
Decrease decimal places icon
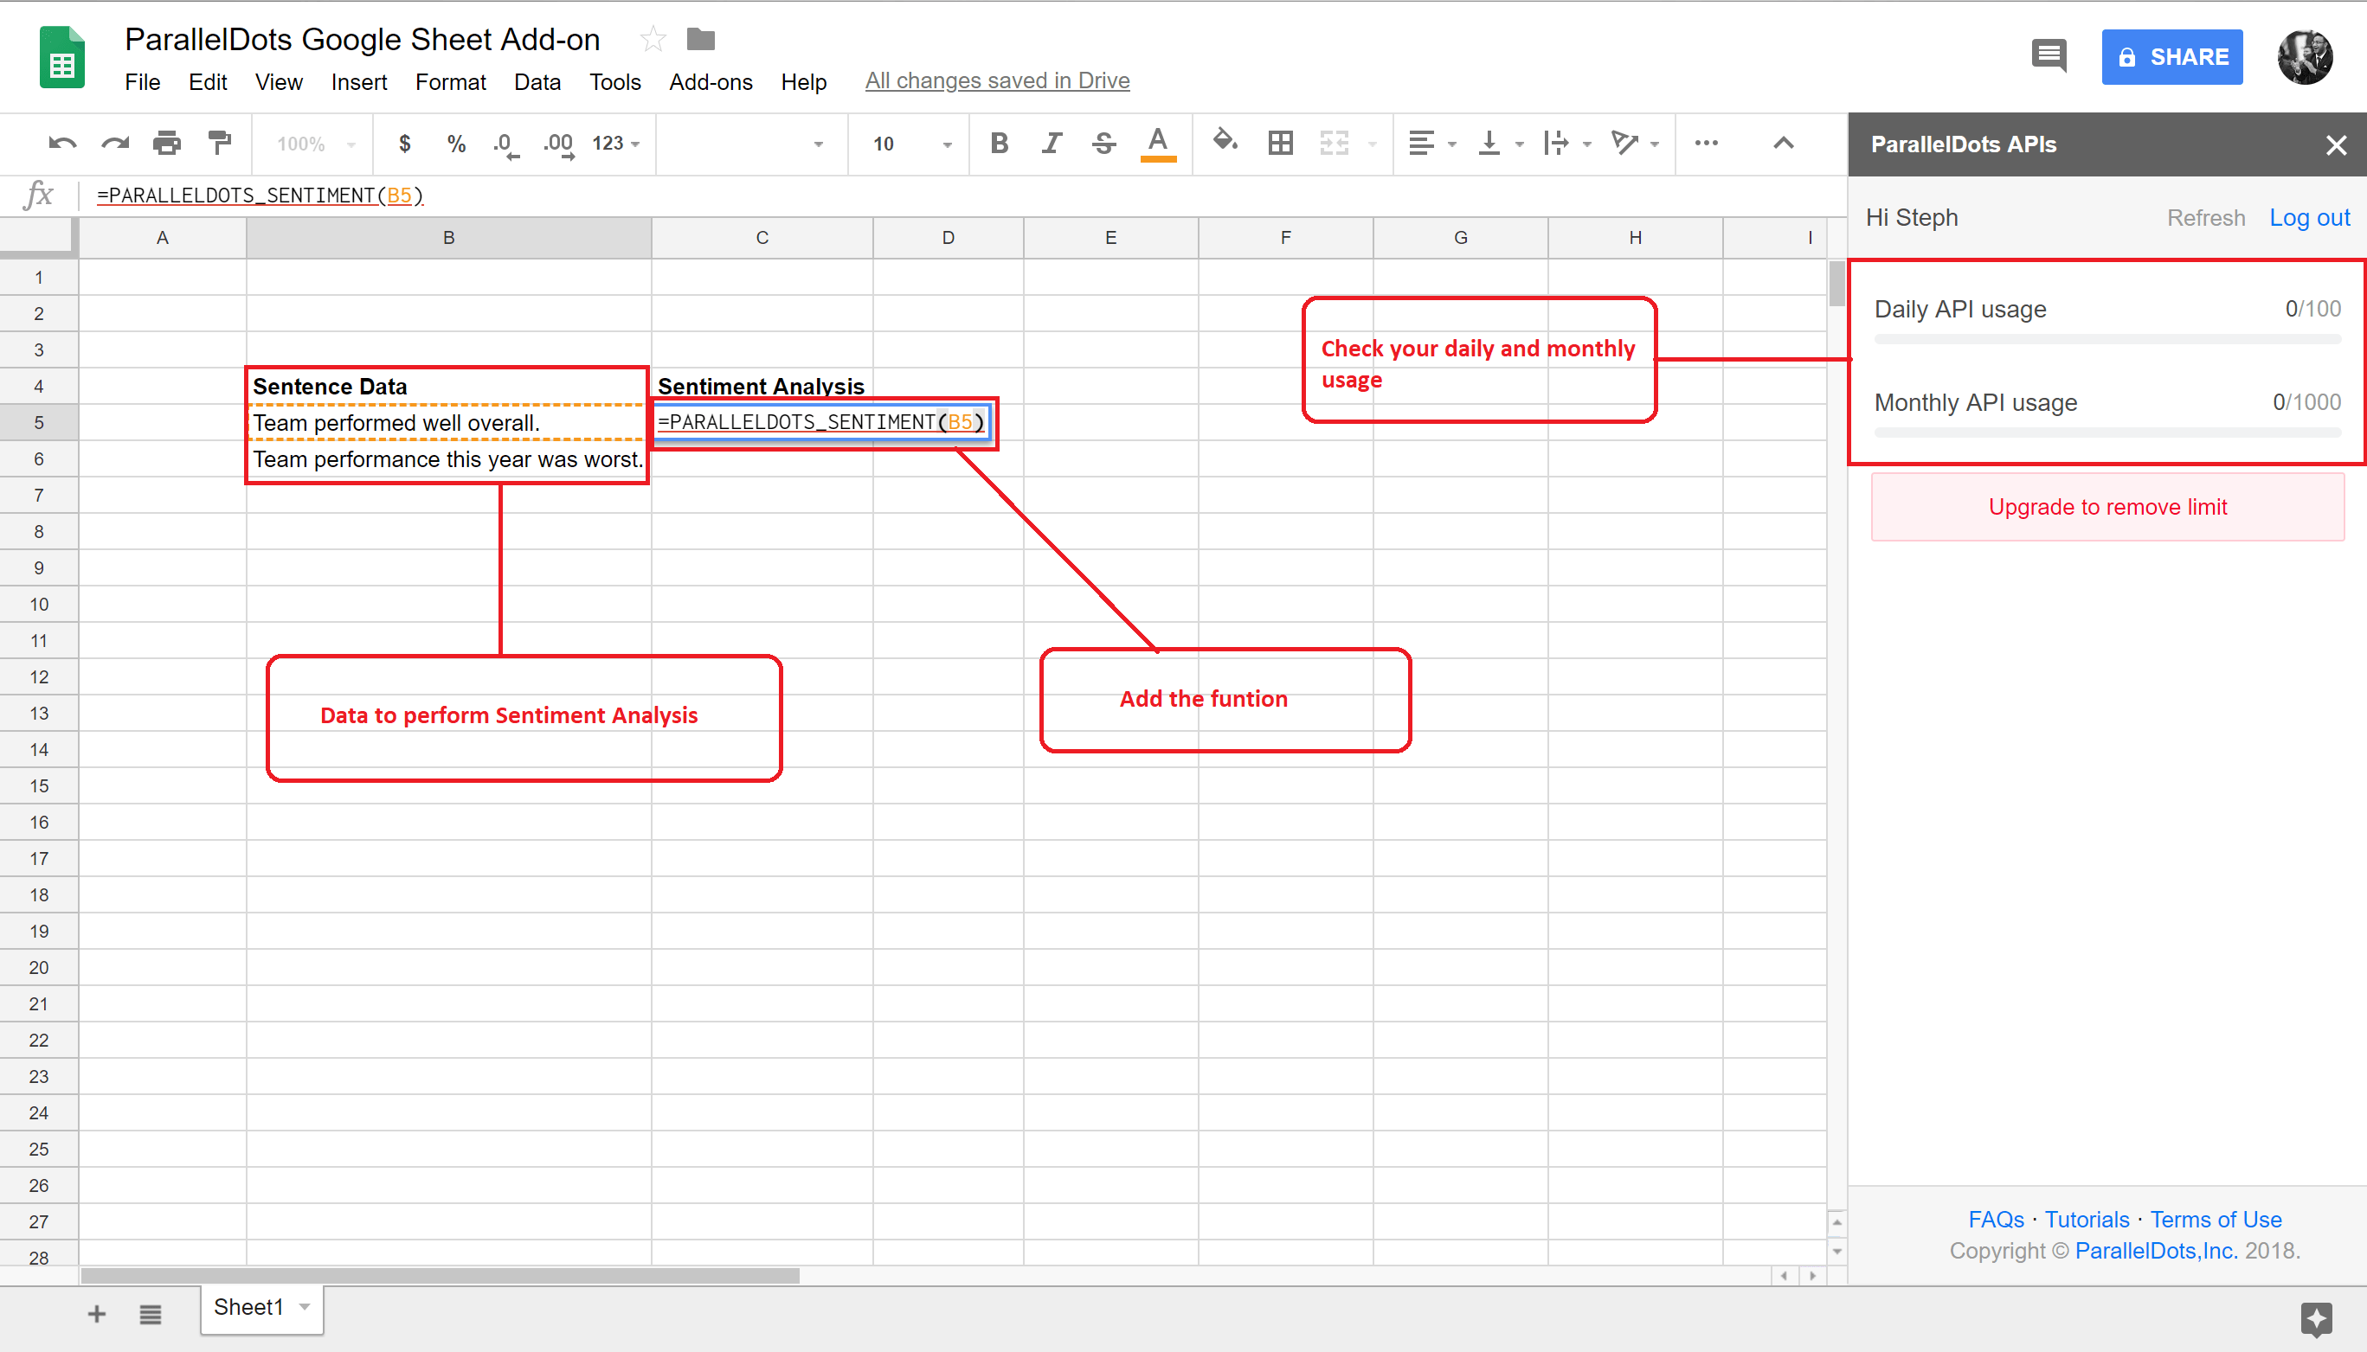pos(506,144)
